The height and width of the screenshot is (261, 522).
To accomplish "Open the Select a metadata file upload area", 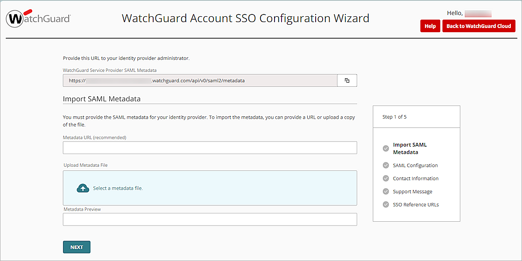I will tap(210, 188).
